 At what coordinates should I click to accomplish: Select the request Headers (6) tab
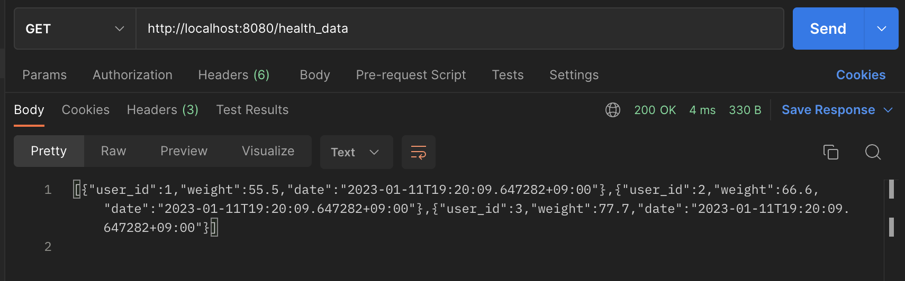[x=233, y=75]
